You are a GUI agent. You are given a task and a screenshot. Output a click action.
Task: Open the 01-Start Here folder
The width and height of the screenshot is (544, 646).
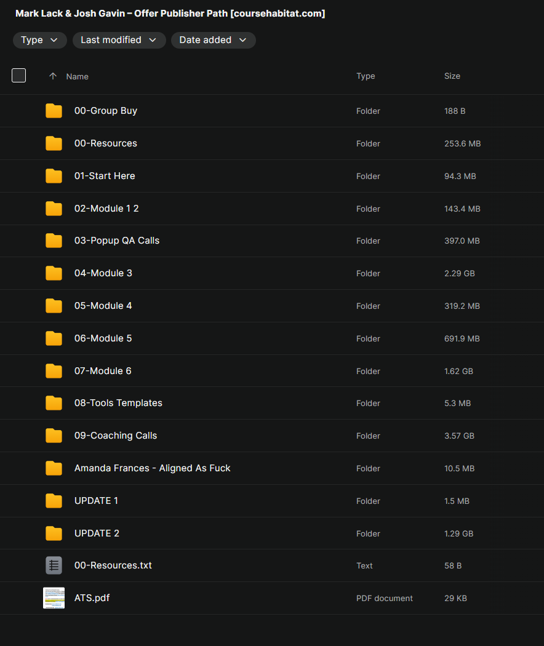[x=105, y=176]
